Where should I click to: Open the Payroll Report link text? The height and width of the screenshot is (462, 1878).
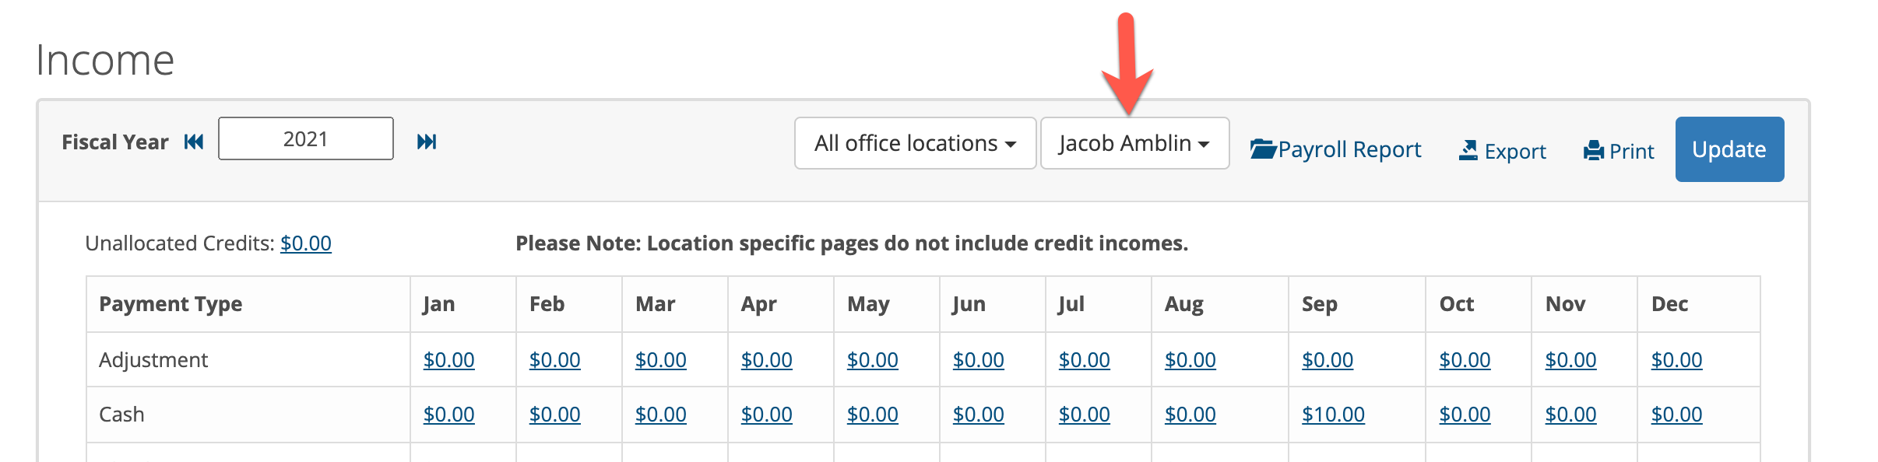click(1349, 149)
